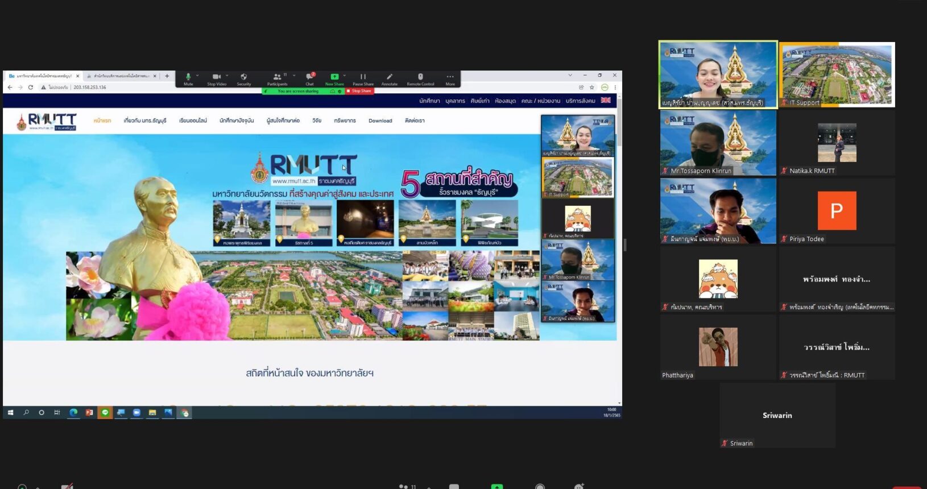
Task: Select Sriwarin participant tile
Action: click(x=777, y=416)
